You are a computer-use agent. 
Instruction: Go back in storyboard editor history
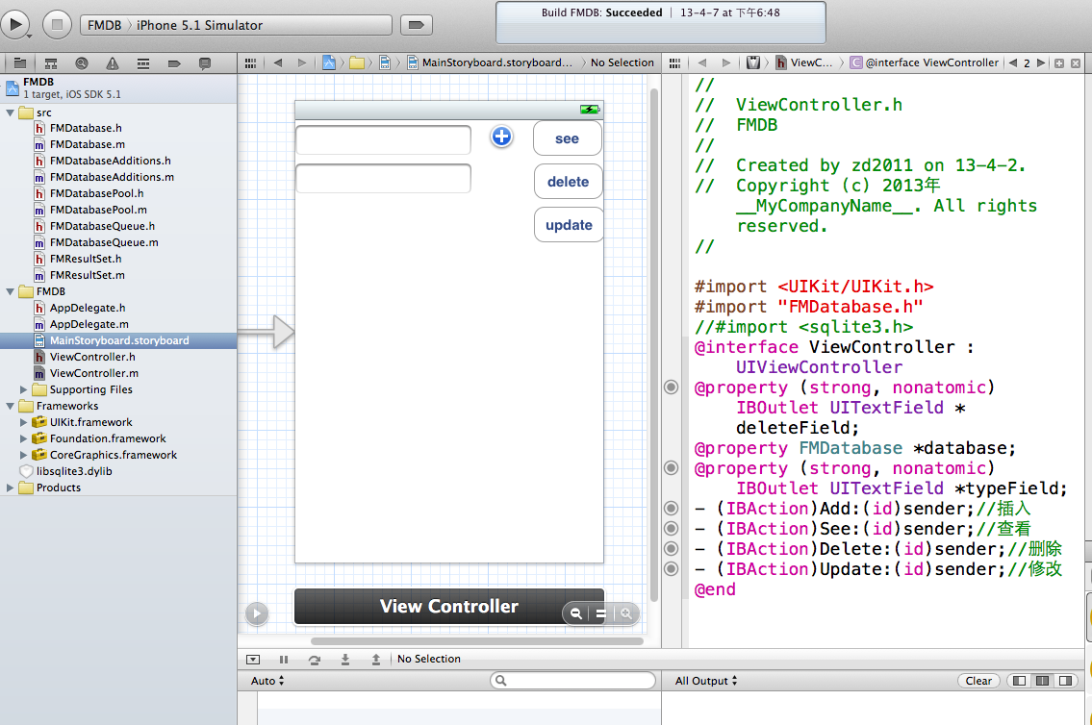click(x=278, y=62)
